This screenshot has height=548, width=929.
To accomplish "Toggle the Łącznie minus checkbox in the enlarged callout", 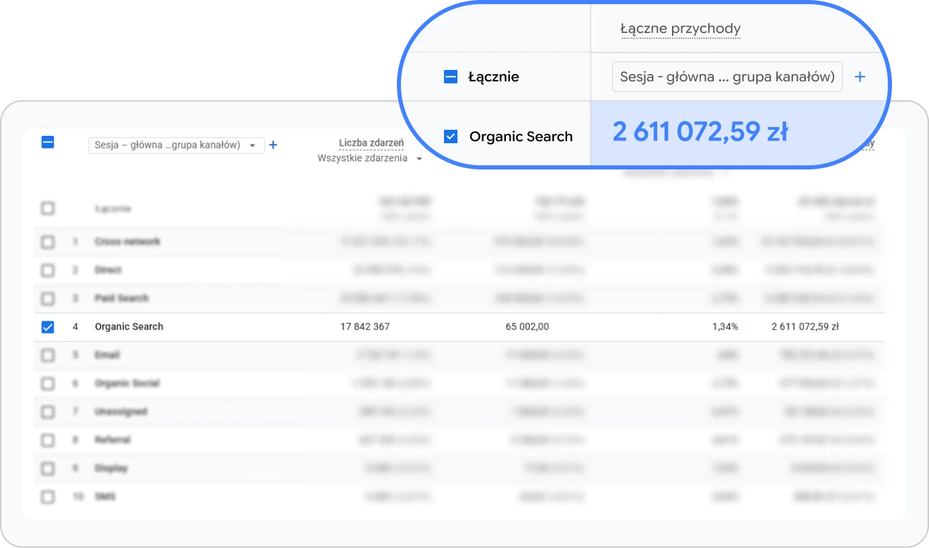I will point(451,77).
